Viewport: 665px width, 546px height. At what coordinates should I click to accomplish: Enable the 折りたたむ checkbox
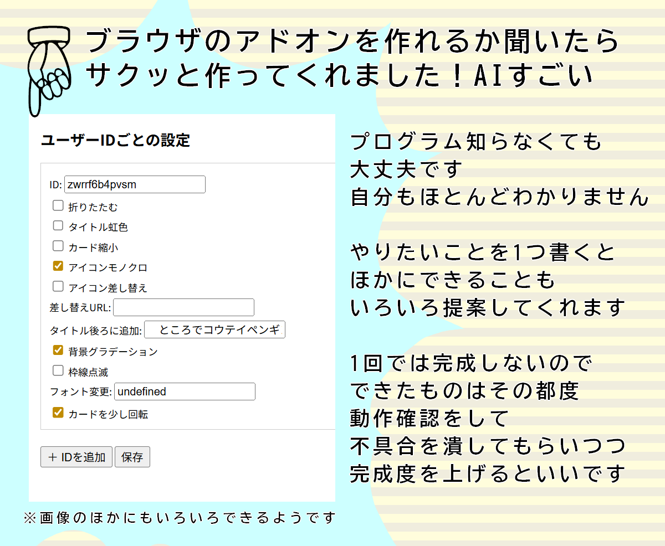pos(58,206)
